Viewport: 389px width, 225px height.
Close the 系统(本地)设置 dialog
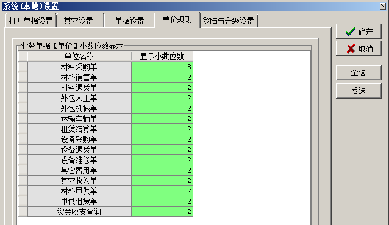(383, 6)
